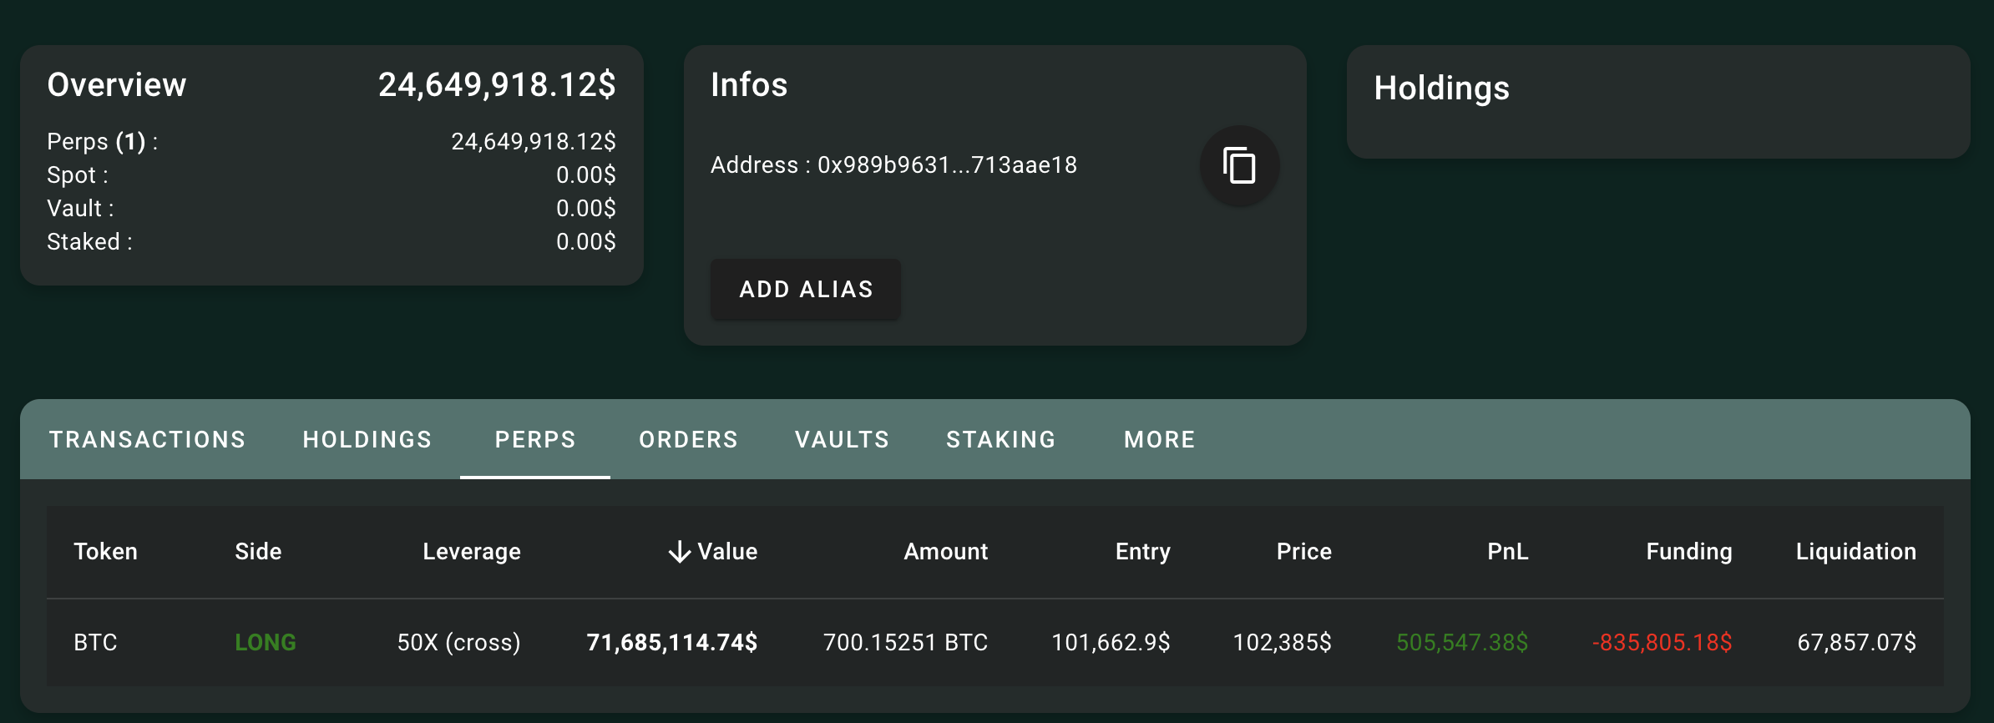Sort positions by the PnL column header
This screenshot has width=1994, height=723.
point(1508,552)
